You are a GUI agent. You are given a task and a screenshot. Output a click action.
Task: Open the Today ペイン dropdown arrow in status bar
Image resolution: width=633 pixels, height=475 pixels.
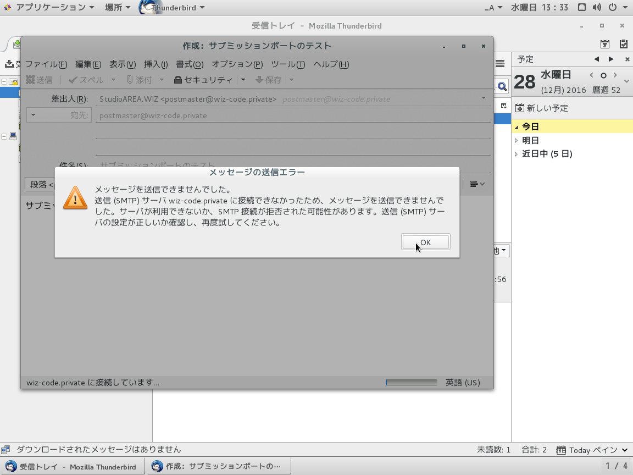(x=625, y=450)
